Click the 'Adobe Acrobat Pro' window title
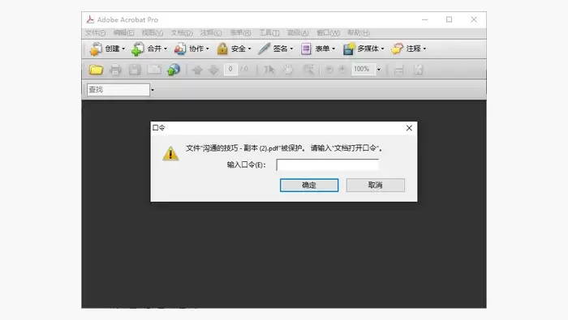This screenshot has width=568, height=320. pyautogui.click(x=127, y=20)
